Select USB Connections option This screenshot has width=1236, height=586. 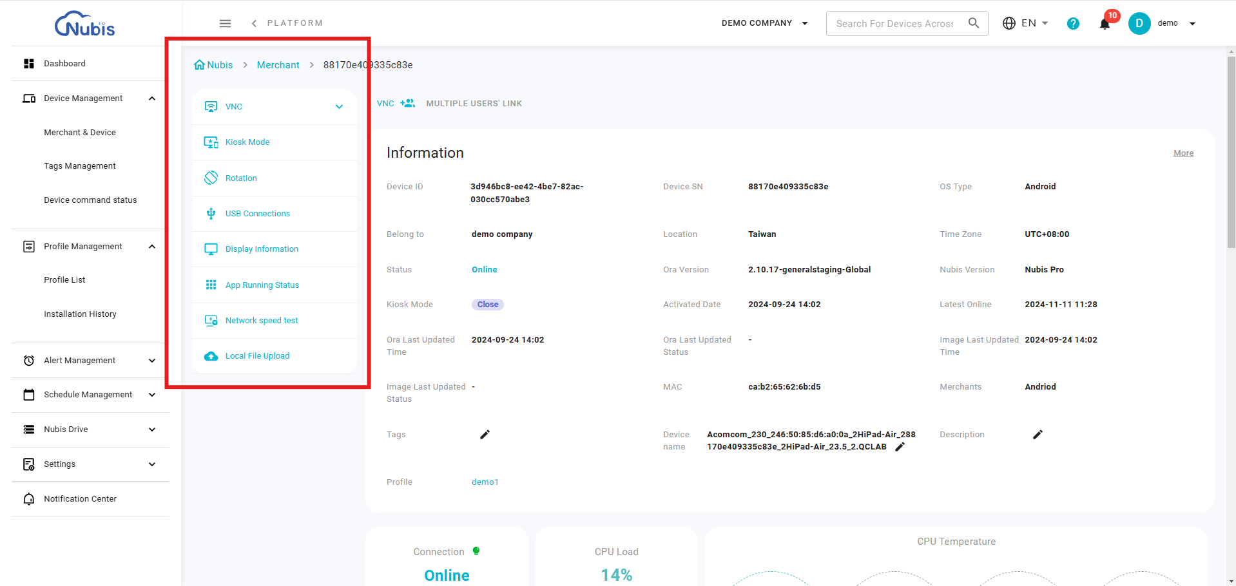click(275, 214)
